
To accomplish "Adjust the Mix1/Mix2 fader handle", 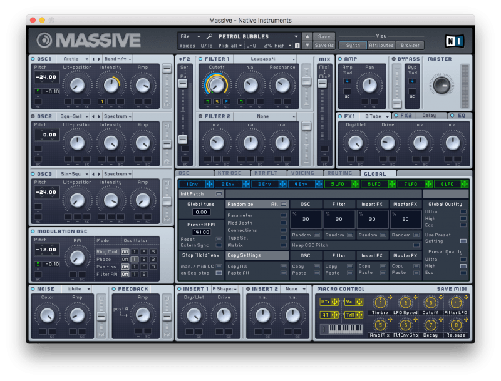I will tap(323, 84).
